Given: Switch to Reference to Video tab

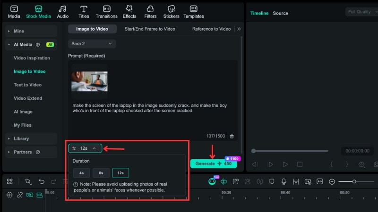Looking at the screenshot, I should [211, 29].
